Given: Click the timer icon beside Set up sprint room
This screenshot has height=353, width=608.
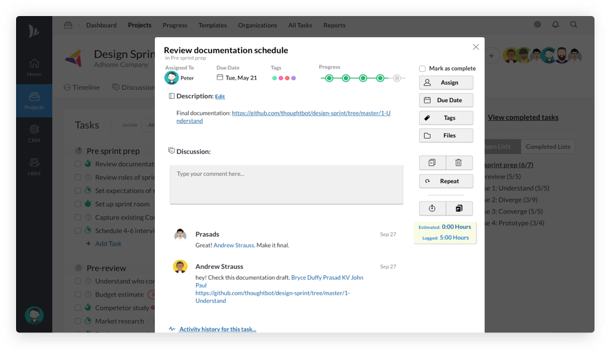Looking at the screenshot, I should tap(88, 203).
